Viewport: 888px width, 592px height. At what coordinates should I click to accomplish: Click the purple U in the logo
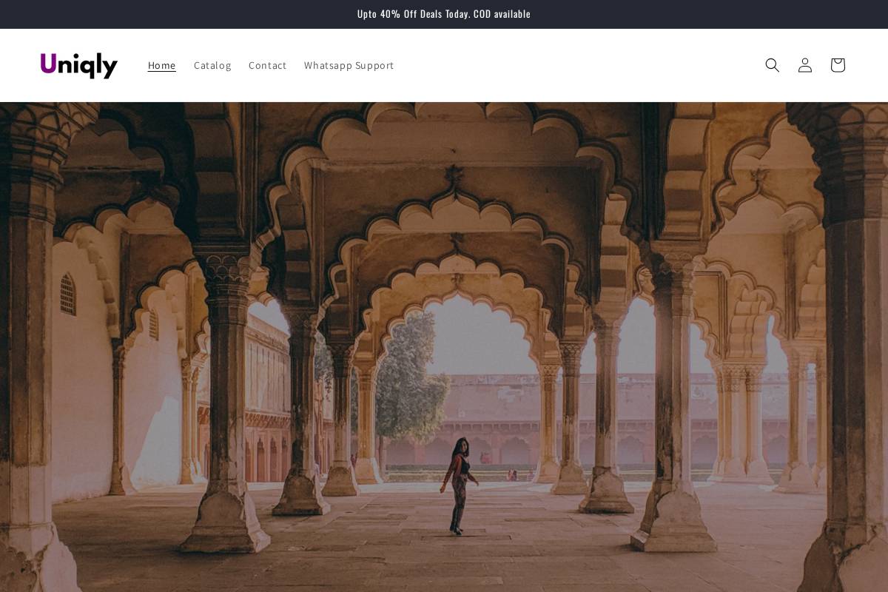pos(48,64)
